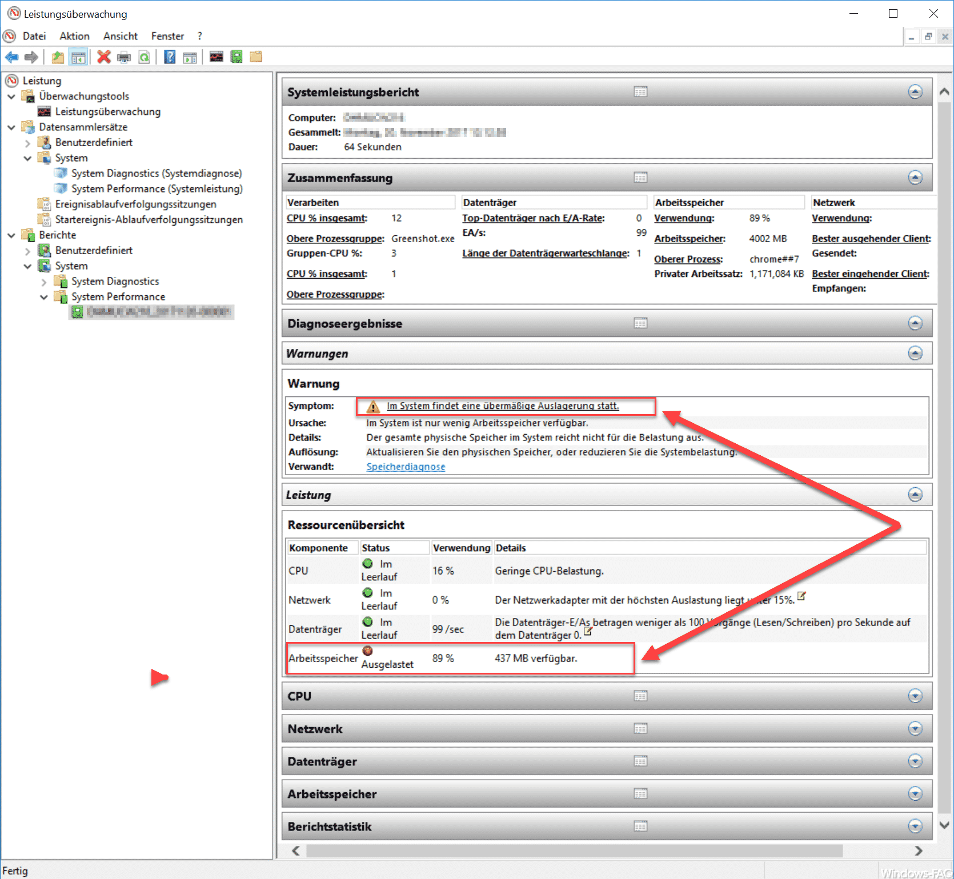Viewport: 954px width, 879px height.
Task: Select Ereignisablaufverfolgungssitzungen tree item
Action: click(135, 204)
